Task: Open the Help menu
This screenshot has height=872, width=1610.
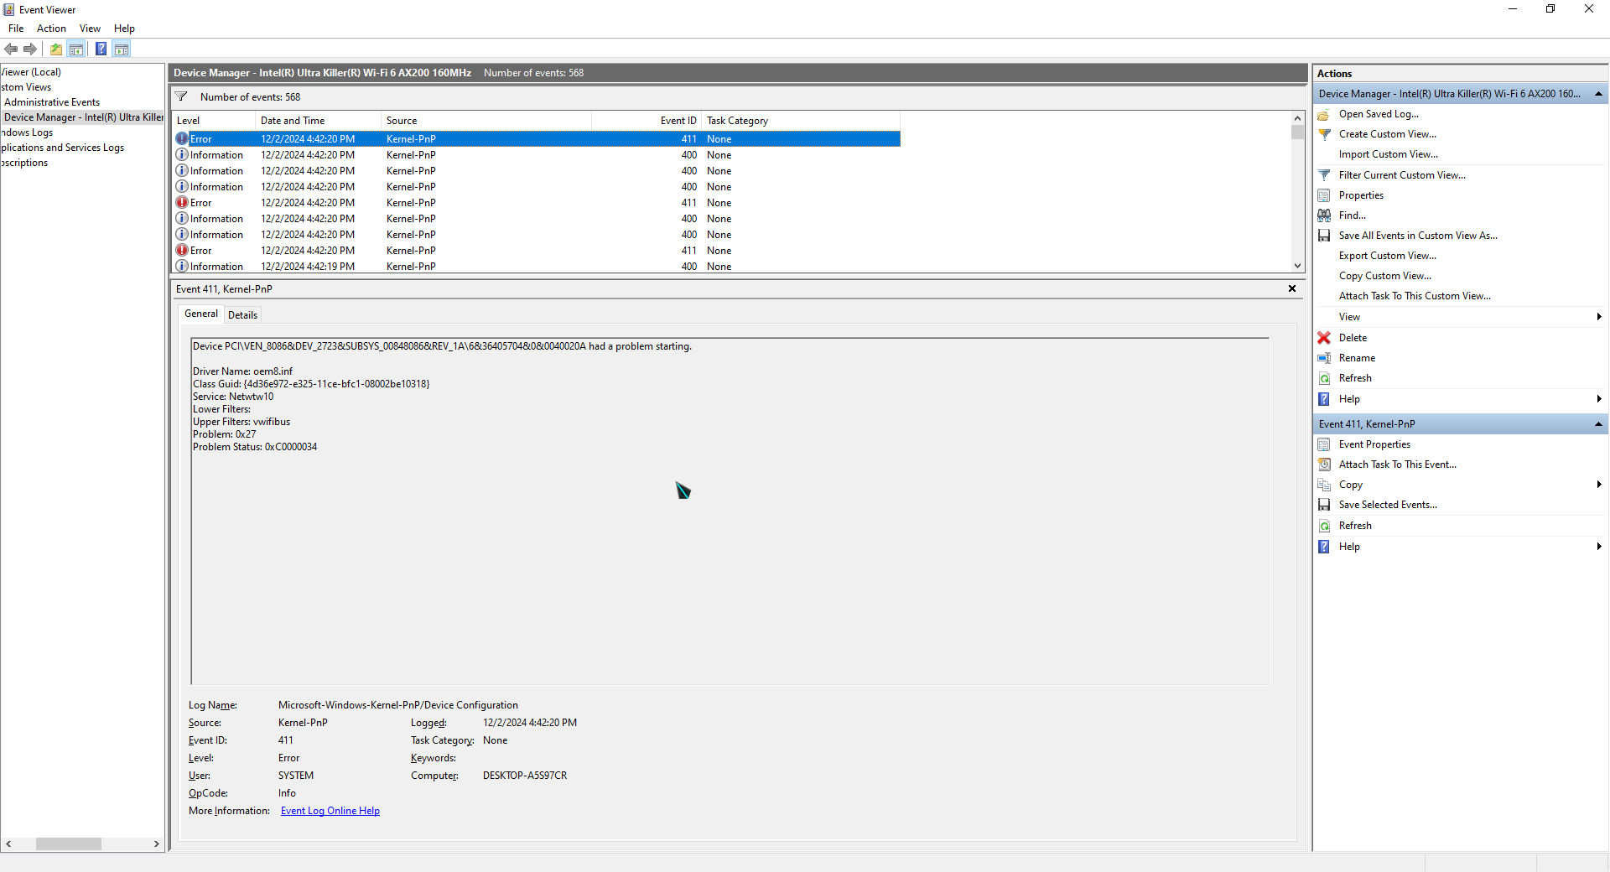Action: coord(124,29)
